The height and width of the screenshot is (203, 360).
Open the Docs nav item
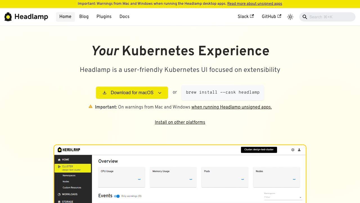tap(124, 17)
